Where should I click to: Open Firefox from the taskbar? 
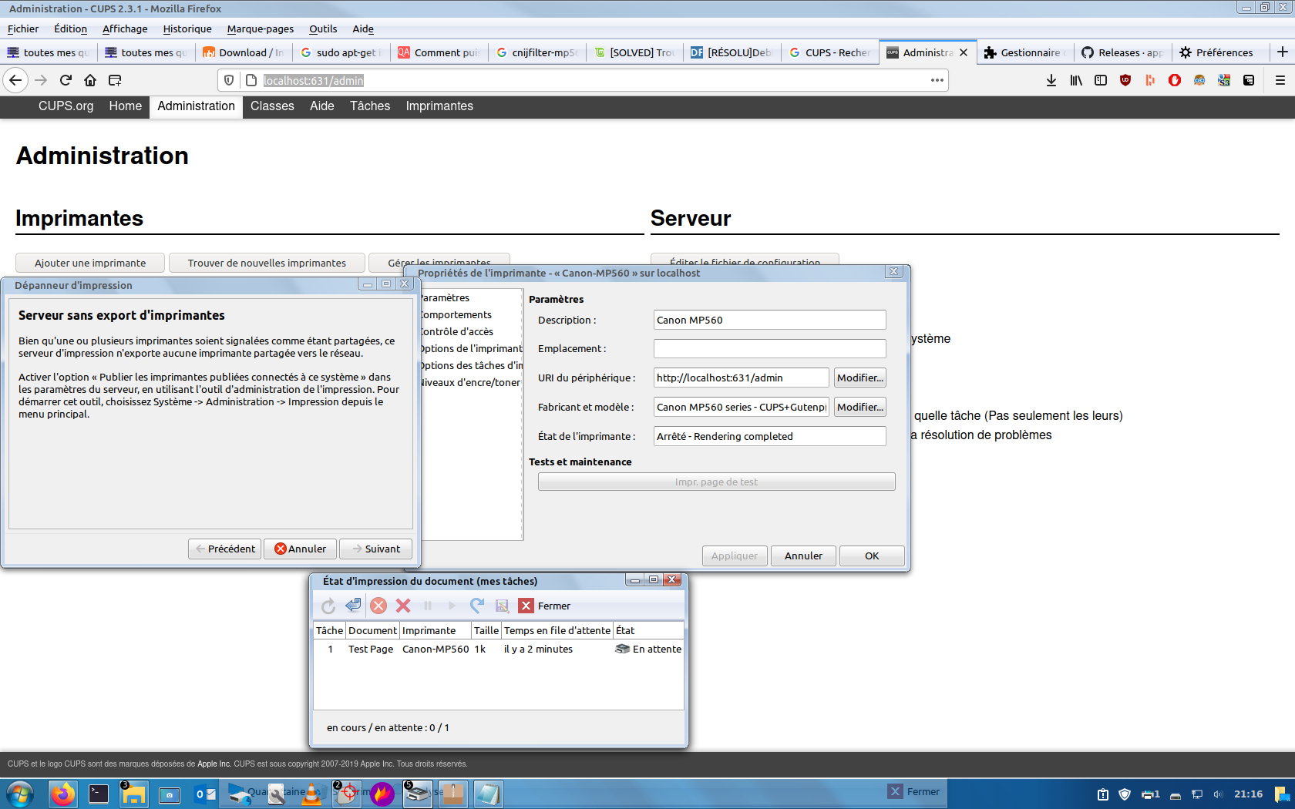[x=63, y=794]
